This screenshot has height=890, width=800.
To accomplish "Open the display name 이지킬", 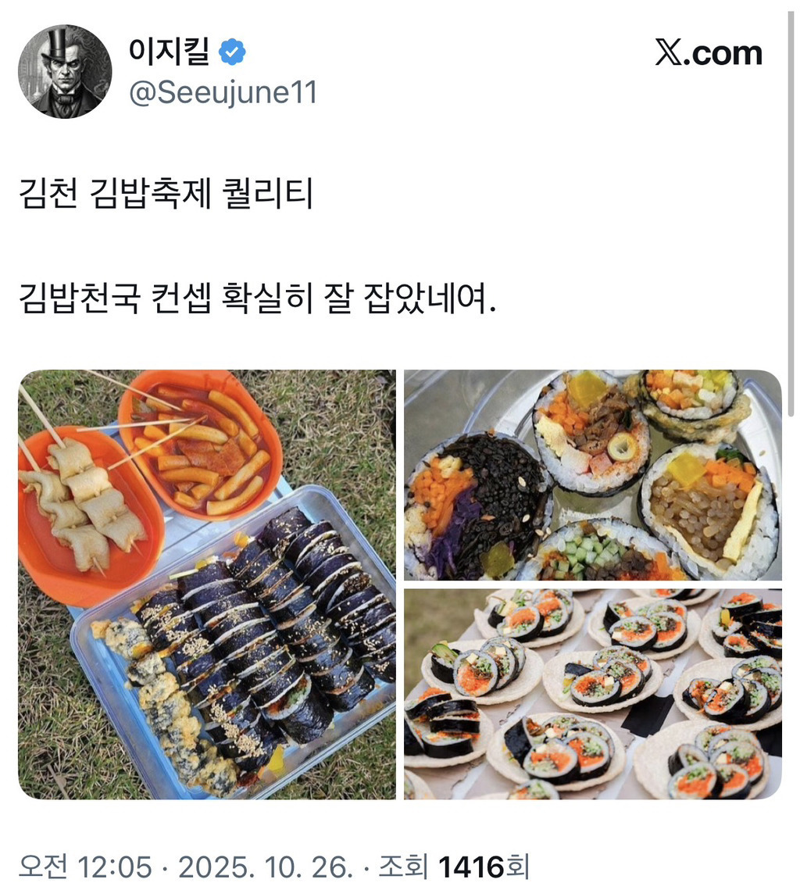I will [x=169, y=52].
